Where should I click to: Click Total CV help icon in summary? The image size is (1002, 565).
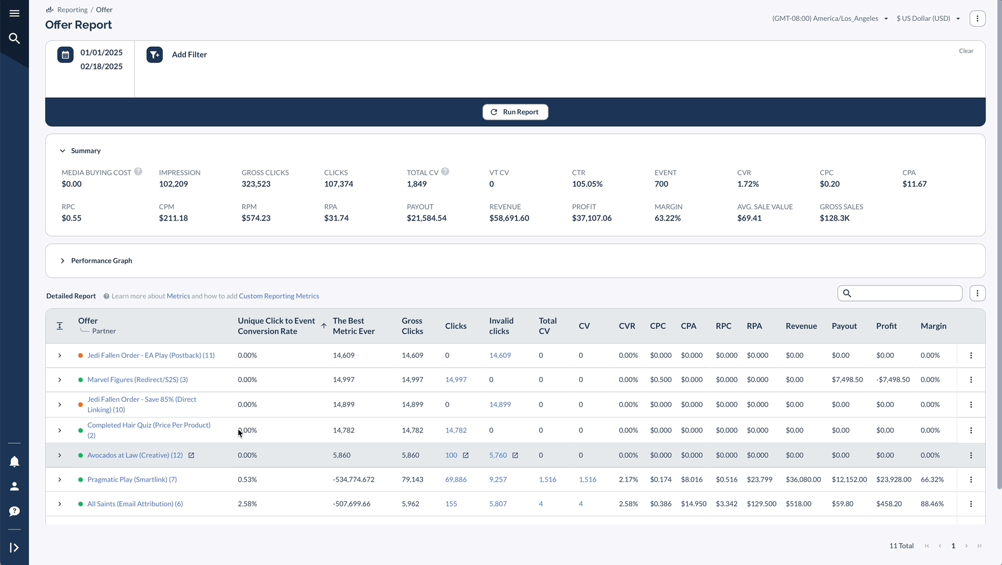pos(445,171)
